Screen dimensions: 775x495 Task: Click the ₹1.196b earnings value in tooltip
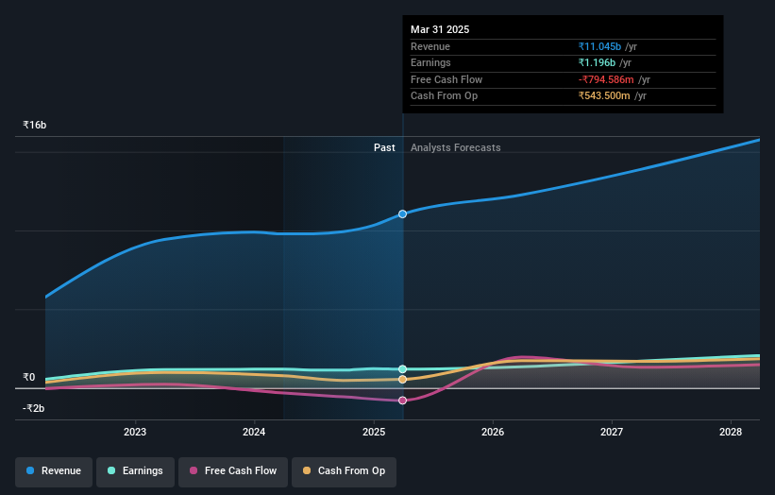coord(598,62)
